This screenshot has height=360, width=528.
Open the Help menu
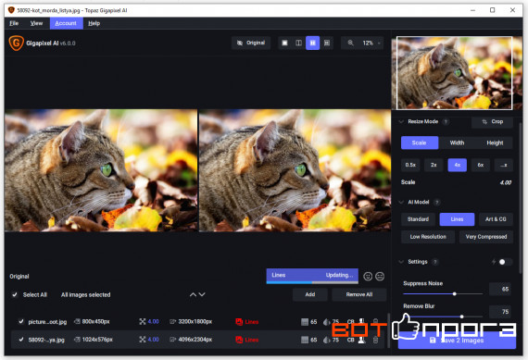94,23
